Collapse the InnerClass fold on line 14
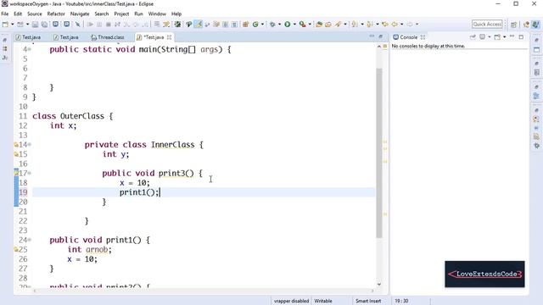543x305 pixels. (x=30, y=145)
